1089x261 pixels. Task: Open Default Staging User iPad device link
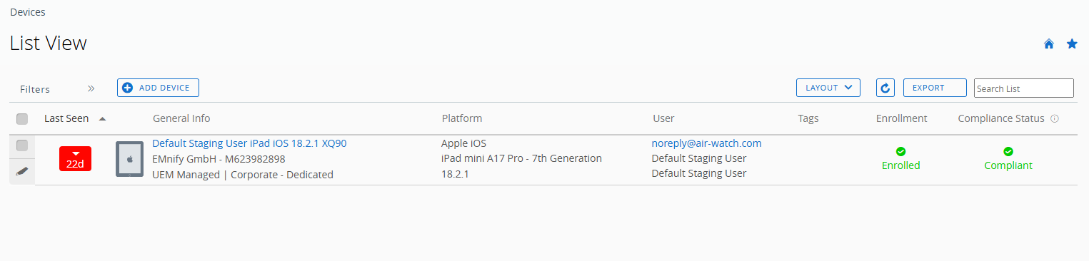pyautogui.click(x=249, y=143)
